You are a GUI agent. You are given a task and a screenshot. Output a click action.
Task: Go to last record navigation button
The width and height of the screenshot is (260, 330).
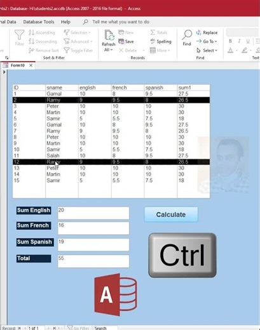tap(55, 328)
